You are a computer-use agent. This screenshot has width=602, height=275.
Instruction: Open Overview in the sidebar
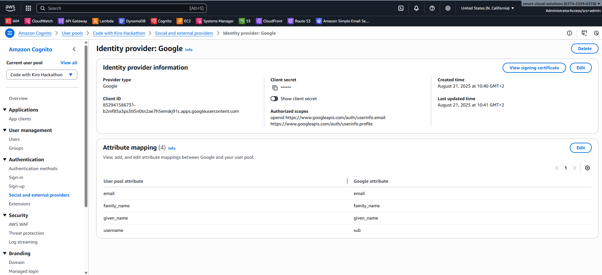pos(18,98)
